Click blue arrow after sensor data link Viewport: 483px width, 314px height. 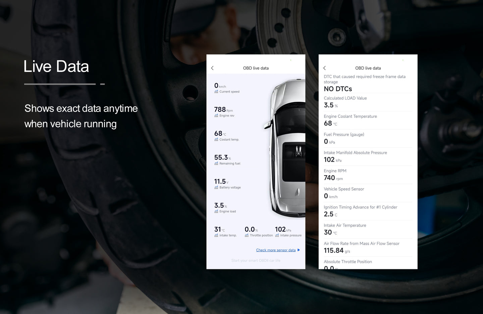[299, 250]
